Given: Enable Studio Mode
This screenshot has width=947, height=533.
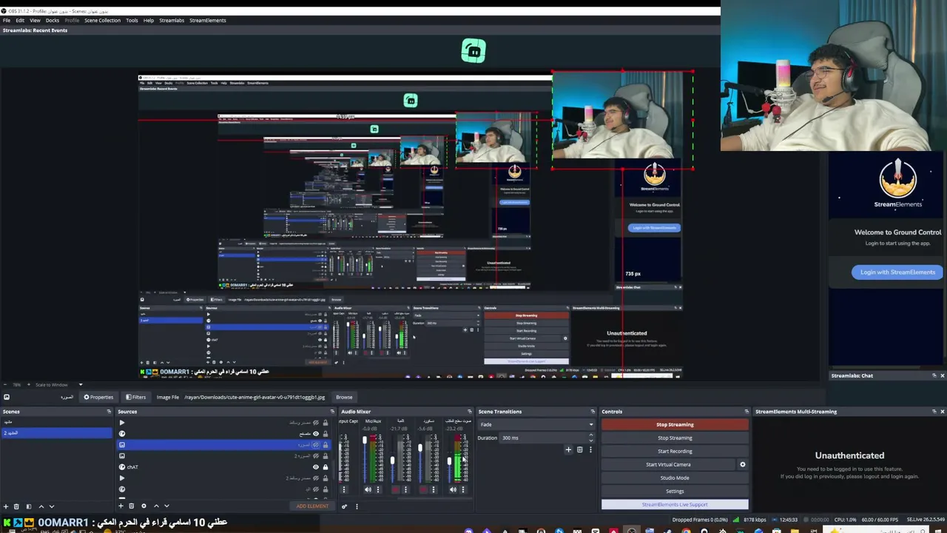Looking at the screenshot, I should tap(675, 477).
